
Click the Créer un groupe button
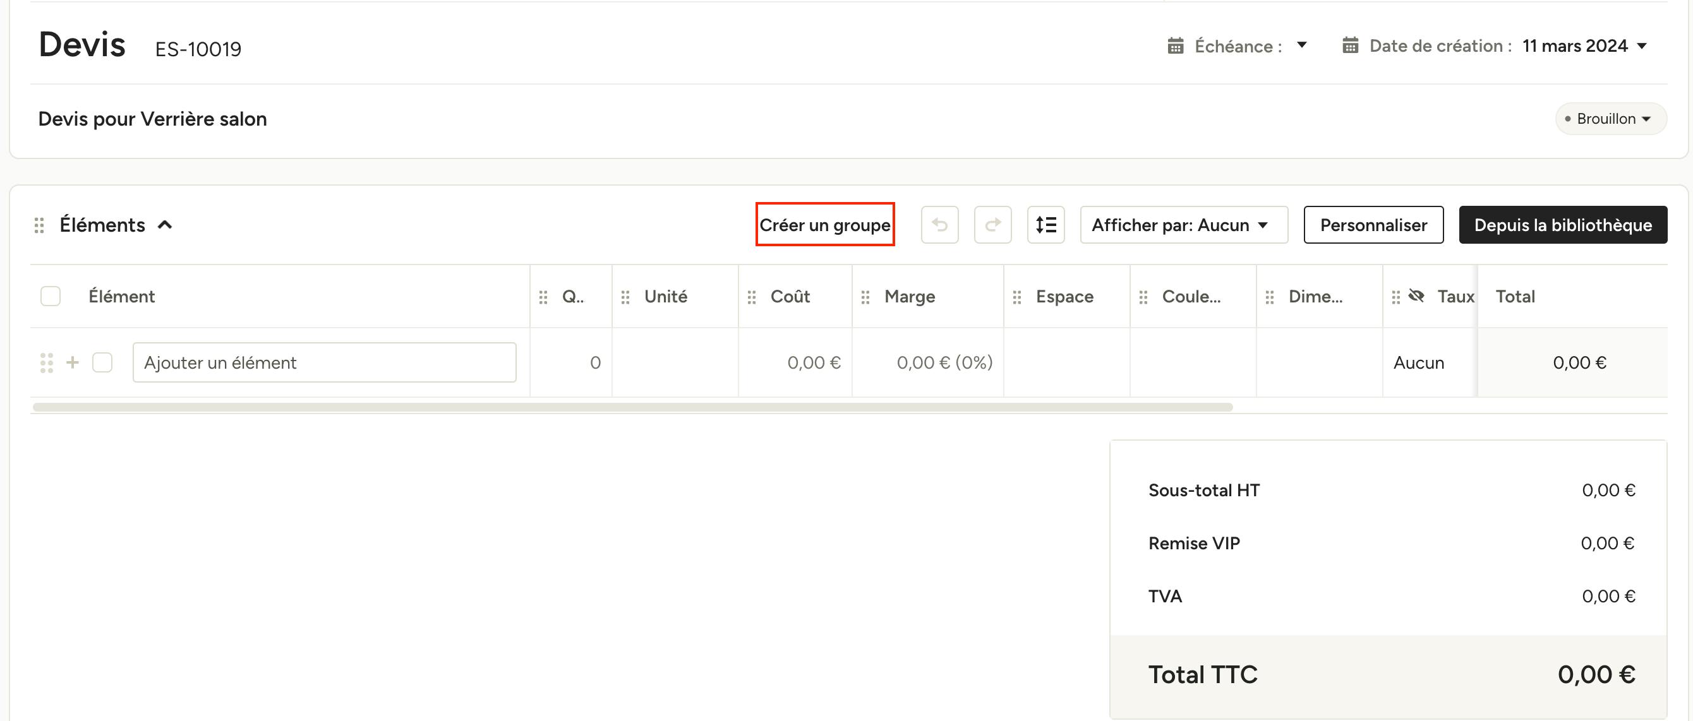point(825,225)
